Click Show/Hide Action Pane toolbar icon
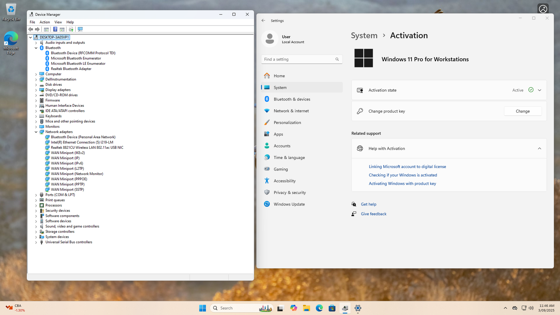560x315 pixels. (62, 29)
